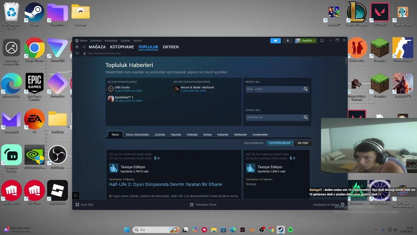This screenshot has height=235, width=417.
Task: Open Streamlabs Desktop shortcut
Action: pyautogui.click(x=11, y=159)
